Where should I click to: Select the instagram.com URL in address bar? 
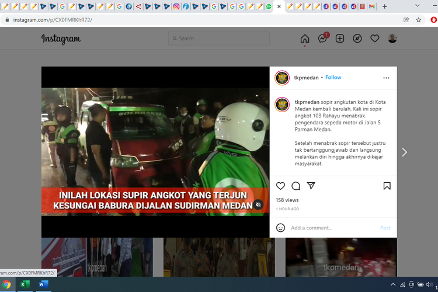(x=53, y=20)
